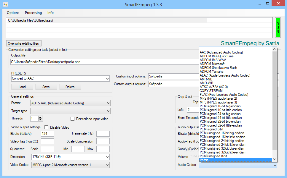The image size is (287, 178).
Task: Click the Delete preset button
Action: point(70,87)
